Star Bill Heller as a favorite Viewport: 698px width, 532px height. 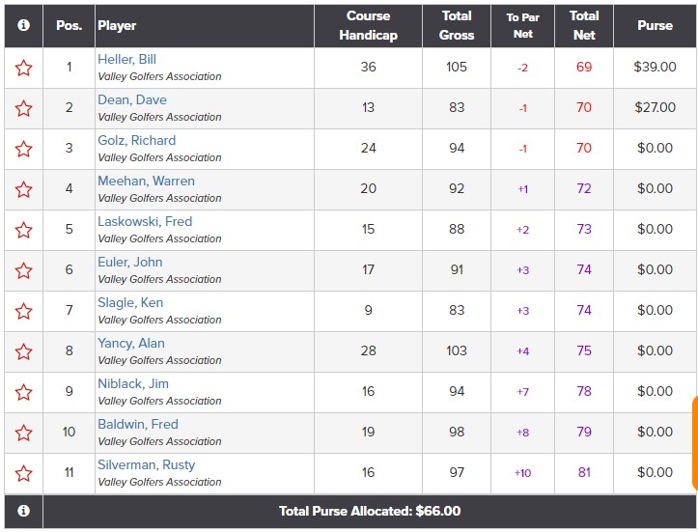(x=23, y=69)
